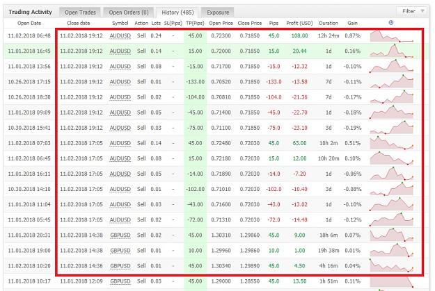Screen dimensions: 435x291
Task: Click sparkline chart for 11.02.2018 06:45 trade
Action: pos(391,158)
